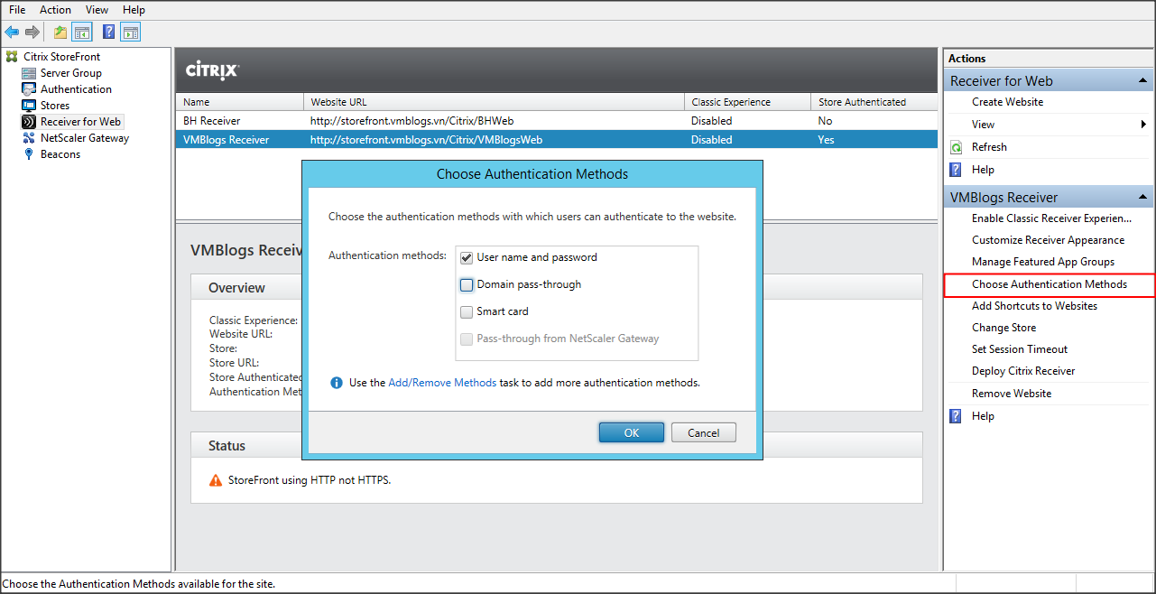The image size is (1156, 594).
Task: Click the Refresh icon in Actions pane
Action: 956,147
